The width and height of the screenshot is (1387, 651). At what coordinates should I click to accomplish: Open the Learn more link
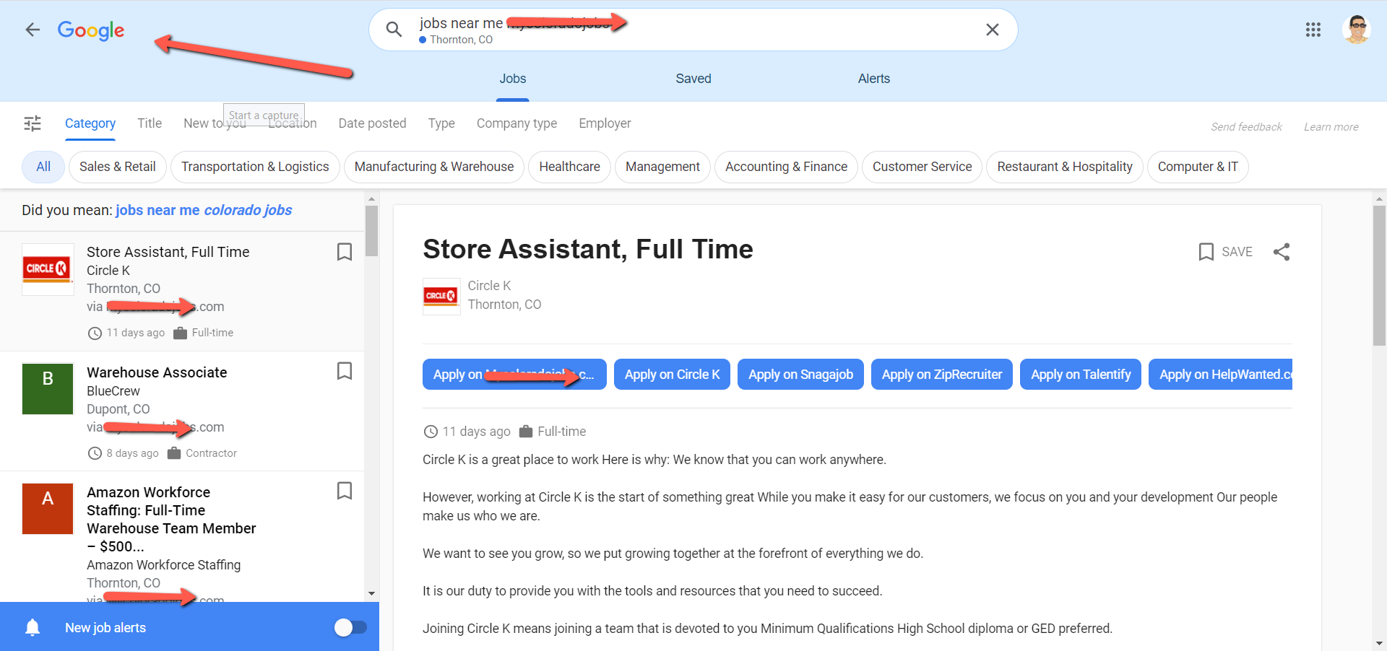click(x=1331, y=127)
